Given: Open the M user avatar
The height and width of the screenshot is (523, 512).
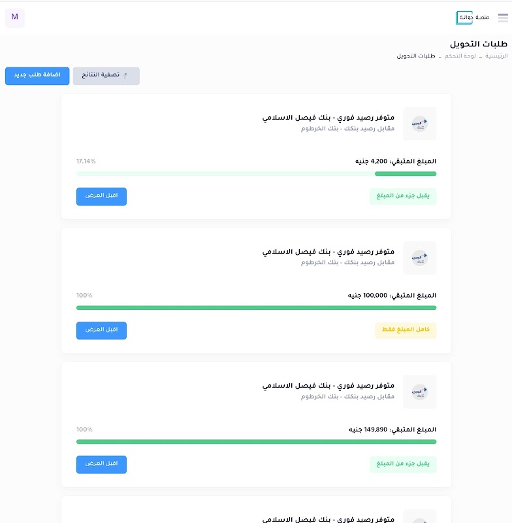Looking at the screenshot, I should pyautogui.click(x=14, y=18).
